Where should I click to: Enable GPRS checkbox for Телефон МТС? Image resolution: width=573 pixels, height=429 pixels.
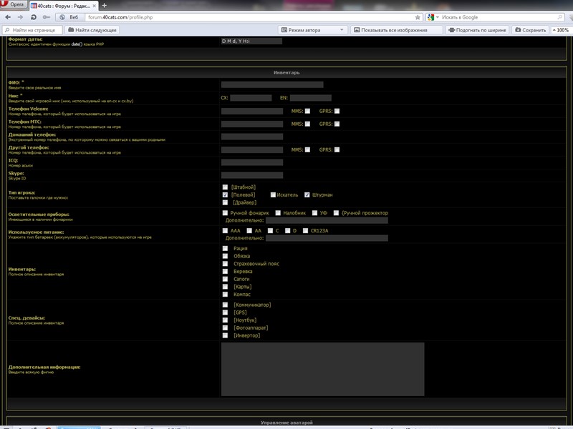pos(337,124)
